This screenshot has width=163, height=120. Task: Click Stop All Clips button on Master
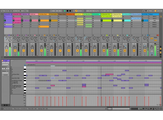149,35
